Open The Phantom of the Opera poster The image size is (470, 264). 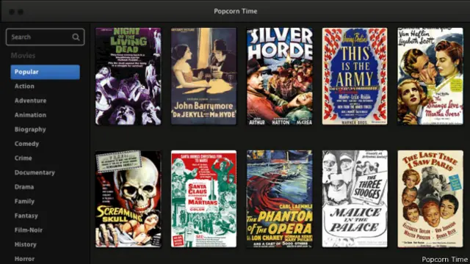[x=279, y=199]
